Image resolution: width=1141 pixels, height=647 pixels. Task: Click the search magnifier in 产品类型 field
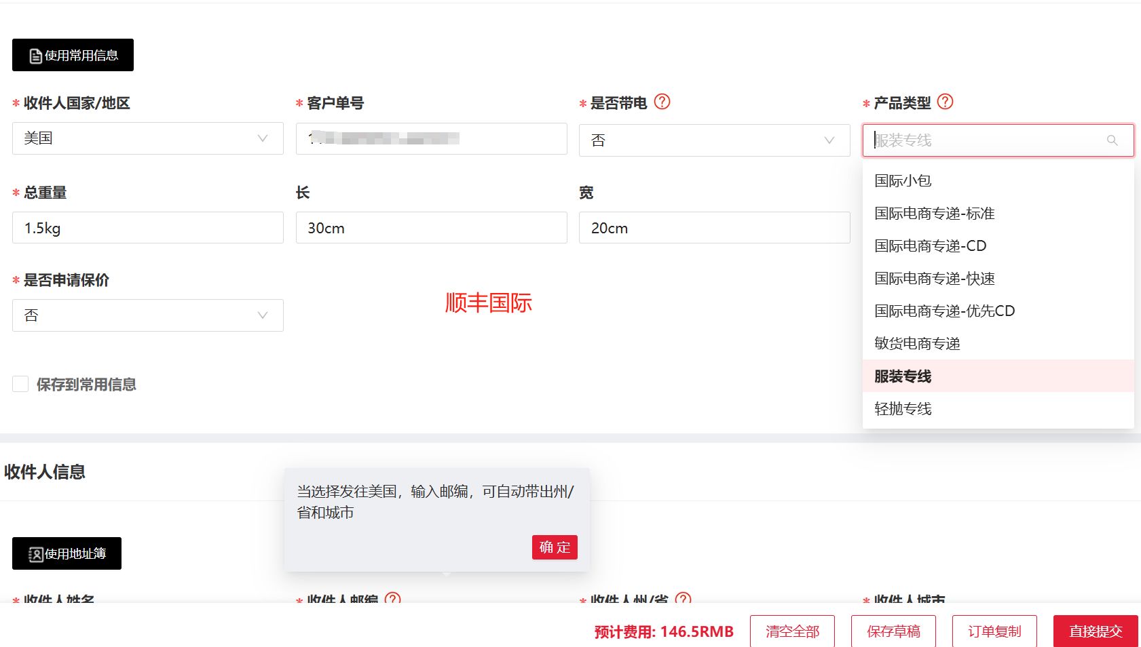(1112, 140)
